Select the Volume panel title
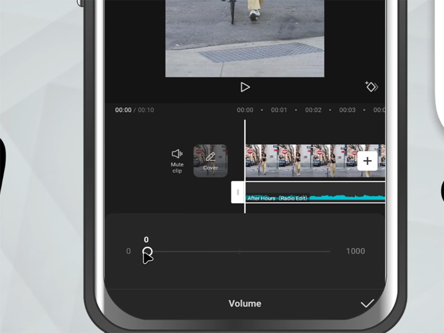The width and height of the screenshot is (444, 333). point(244,304)
